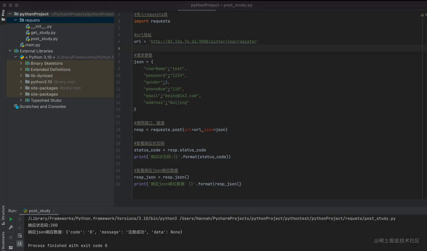Image resolution: width=427 pixels, height=251 pixels.
Task: Collapse the pythonProject root node
Action: pyautogui.click(x=10, y=14)
